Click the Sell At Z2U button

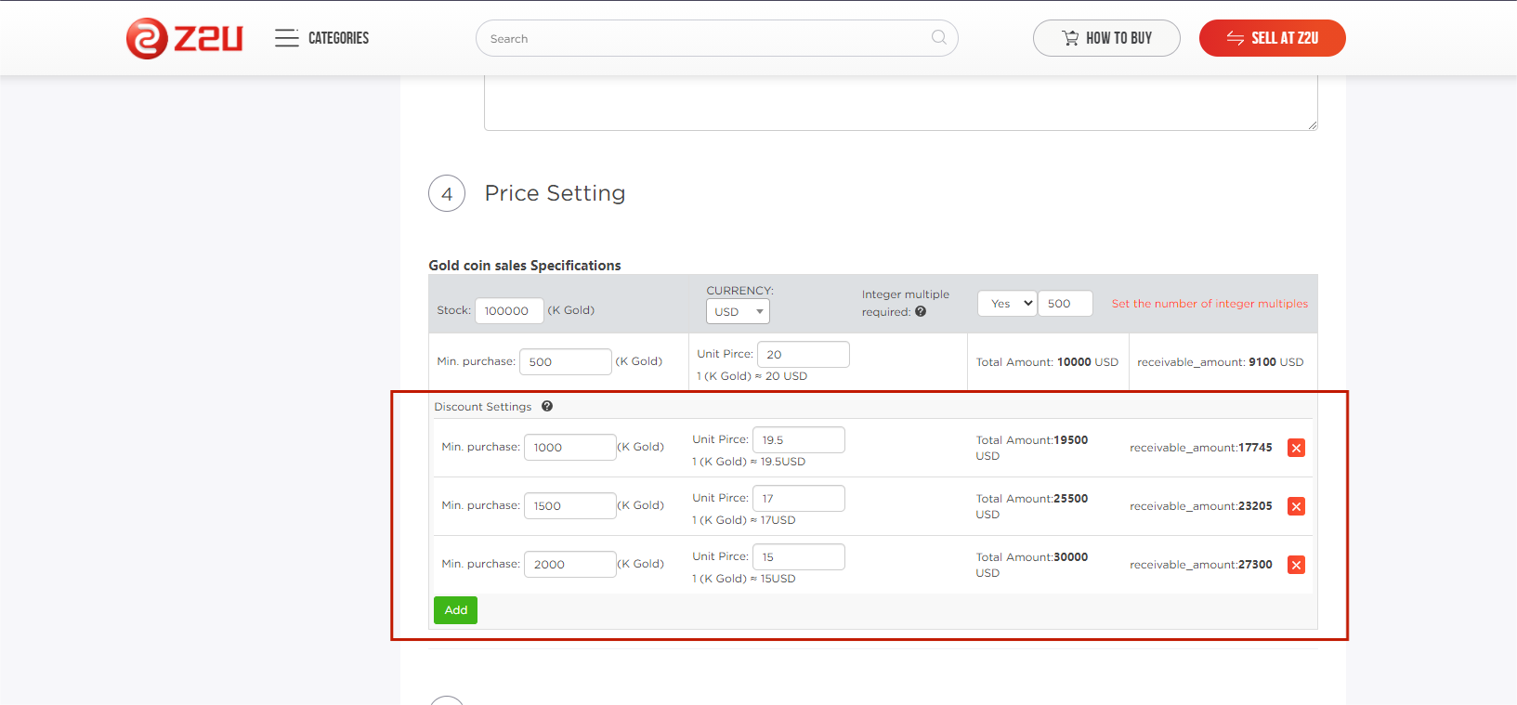coord(1272,38)
